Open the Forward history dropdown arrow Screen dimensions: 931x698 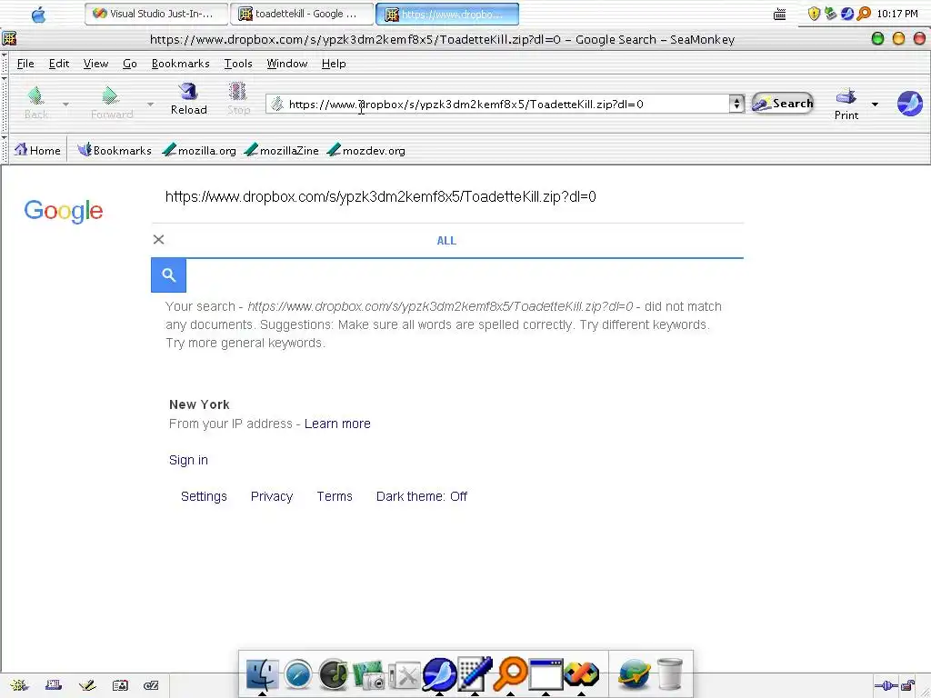(x=150, y=104)
